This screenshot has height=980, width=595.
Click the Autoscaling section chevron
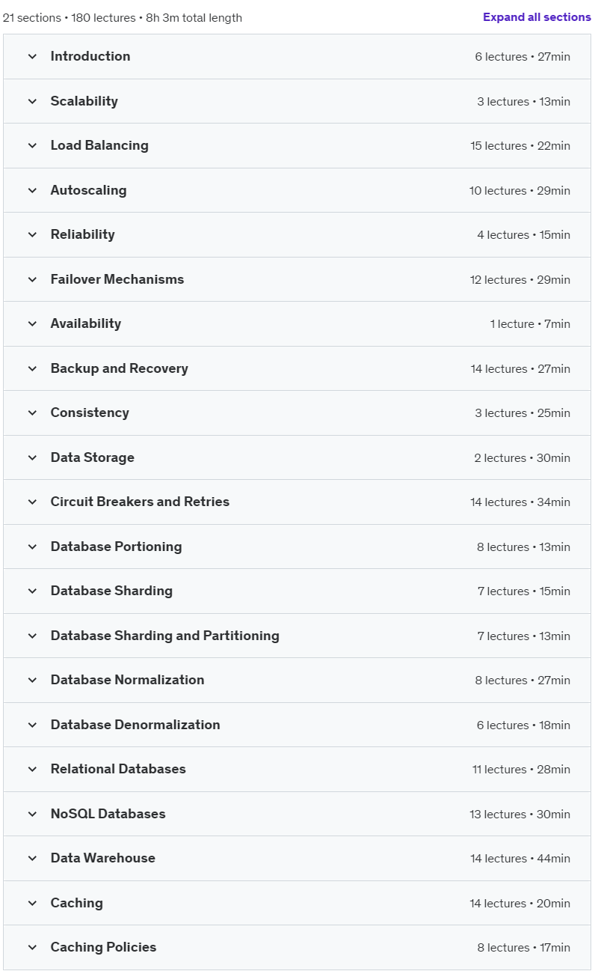click(32, 190)
